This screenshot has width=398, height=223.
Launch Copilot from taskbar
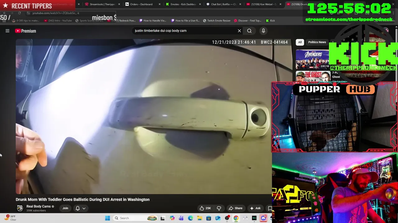[x=172, y=218]
